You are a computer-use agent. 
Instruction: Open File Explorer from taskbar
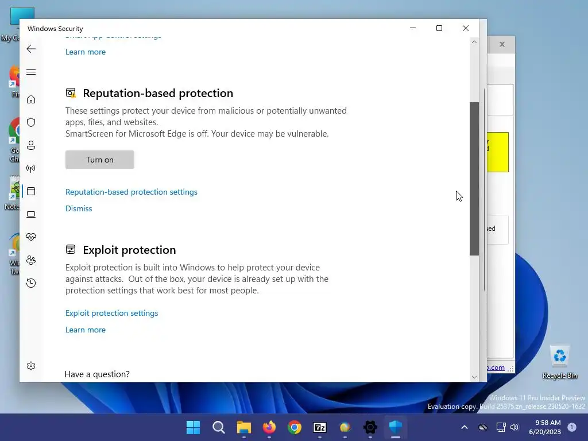point(243,427)
